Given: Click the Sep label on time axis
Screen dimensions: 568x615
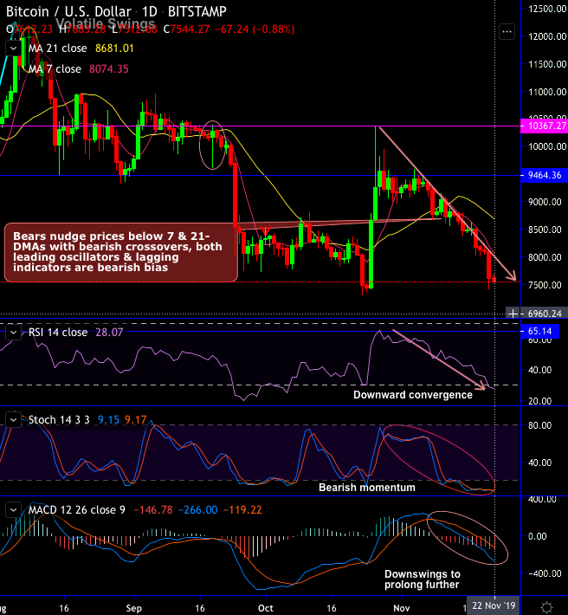Looking at the screenshot, I should [133, 608].
